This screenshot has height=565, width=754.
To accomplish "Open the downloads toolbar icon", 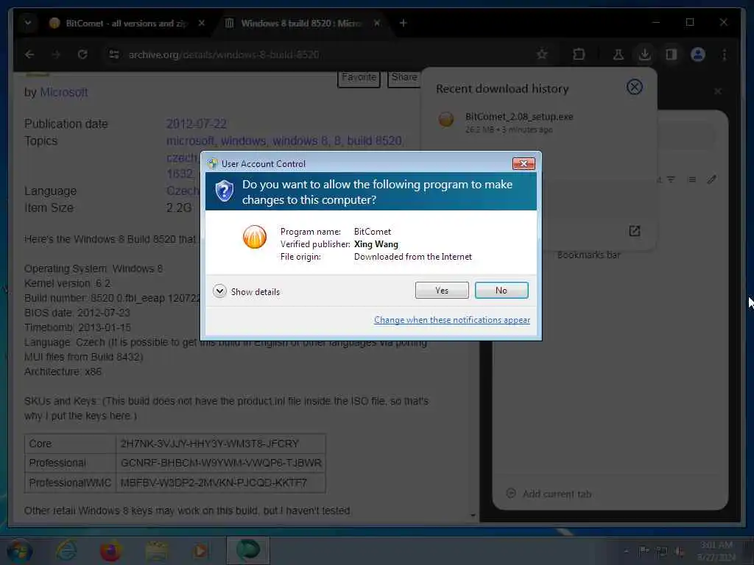I will (x=645, y=54).
